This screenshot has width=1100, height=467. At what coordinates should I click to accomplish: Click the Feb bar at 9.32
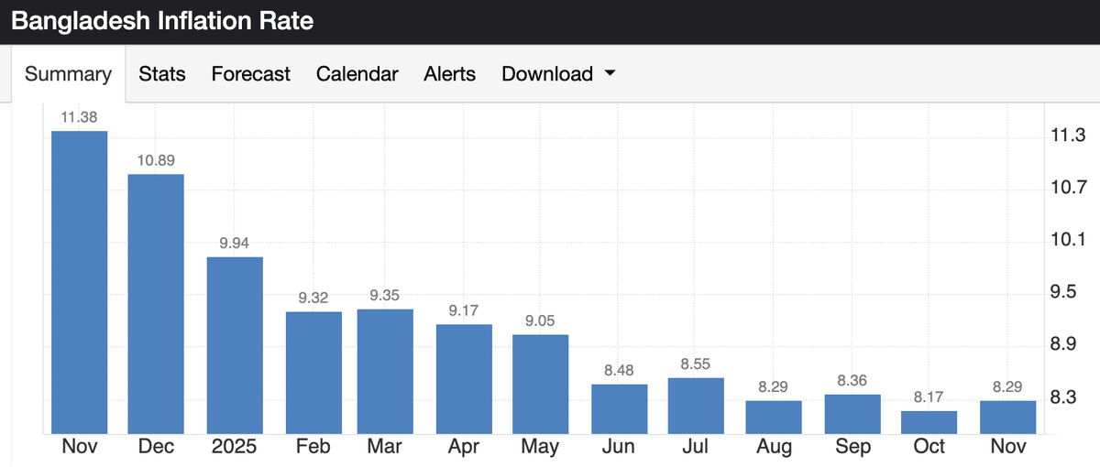tap(313, 372)
